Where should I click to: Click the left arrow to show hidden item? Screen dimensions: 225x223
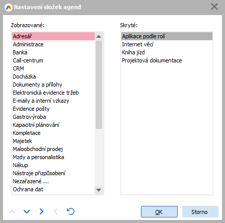point(56,211)
